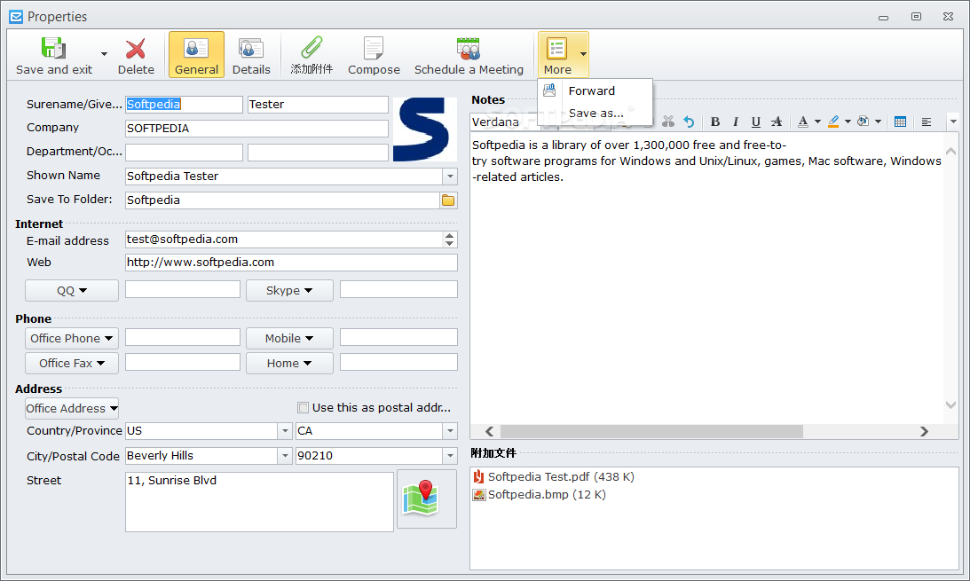
Task: Toggle italic formatting in Notes
Action: (x=736, y=122)
